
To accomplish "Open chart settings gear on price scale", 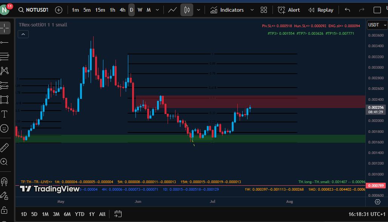I will (377, 202).
